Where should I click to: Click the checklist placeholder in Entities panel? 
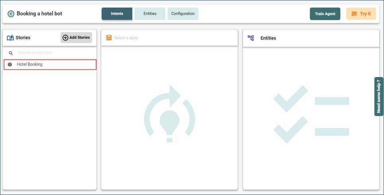311,114
